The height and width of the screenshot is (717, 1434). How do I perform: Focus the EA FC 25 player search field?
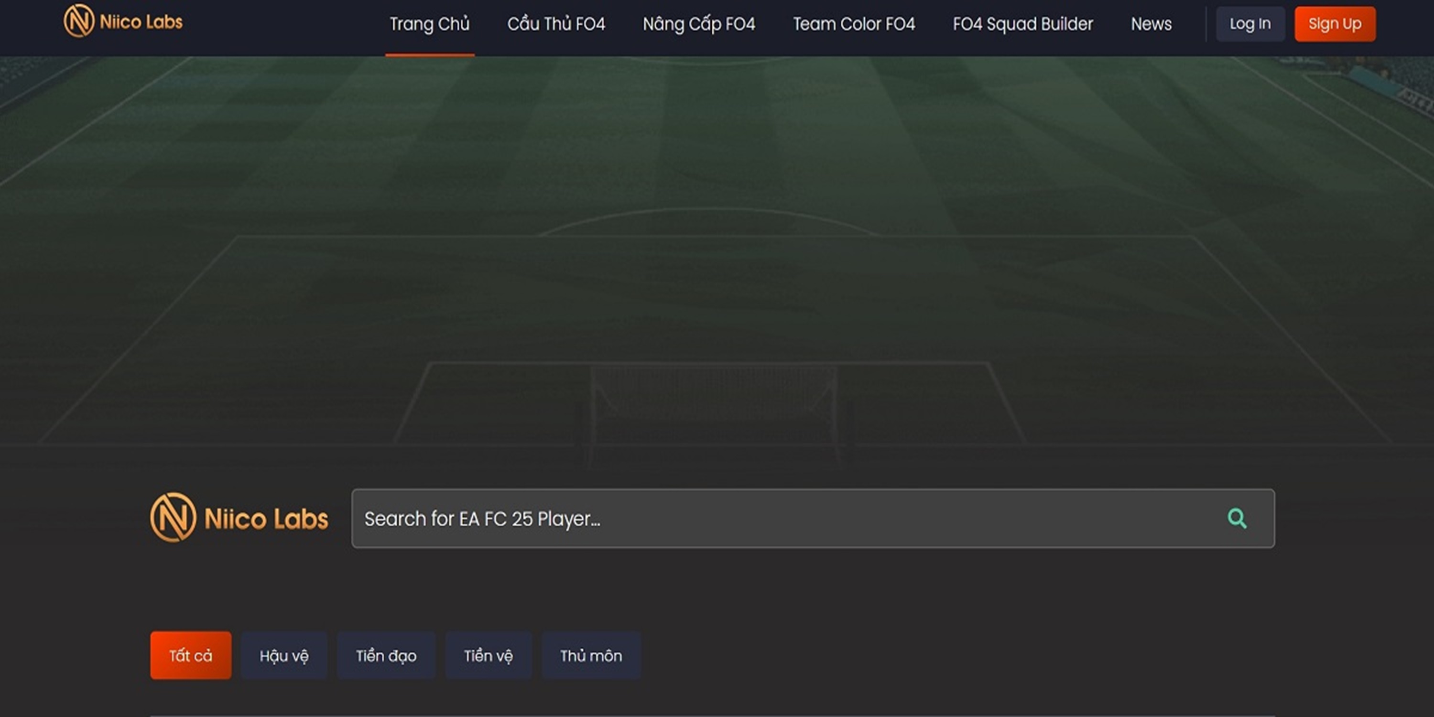coord(813,518)
